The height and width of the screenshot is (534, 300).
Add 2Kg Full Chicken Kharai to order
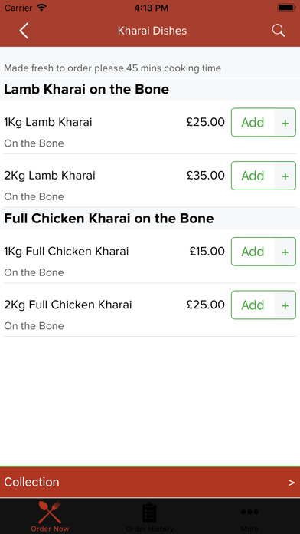253,305
